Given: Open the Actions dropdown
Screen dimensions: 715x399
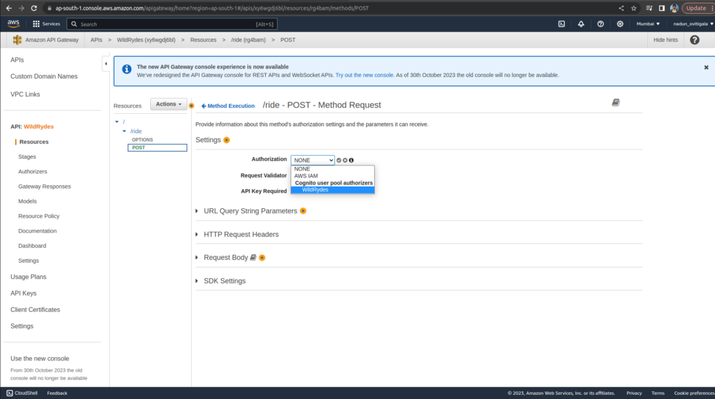Looking at the screenshot, I should (168, 104).
